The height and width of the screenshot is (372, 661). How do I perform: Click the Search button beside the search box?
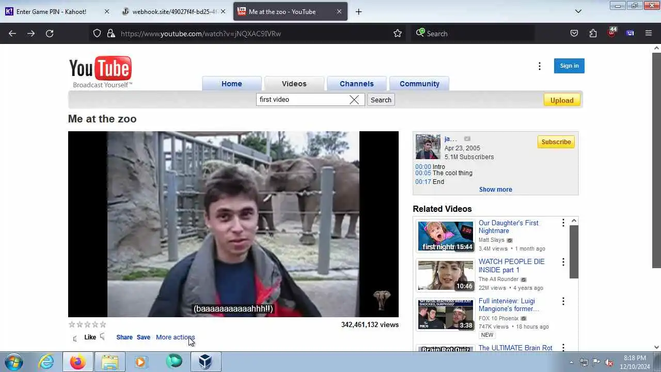381,100
